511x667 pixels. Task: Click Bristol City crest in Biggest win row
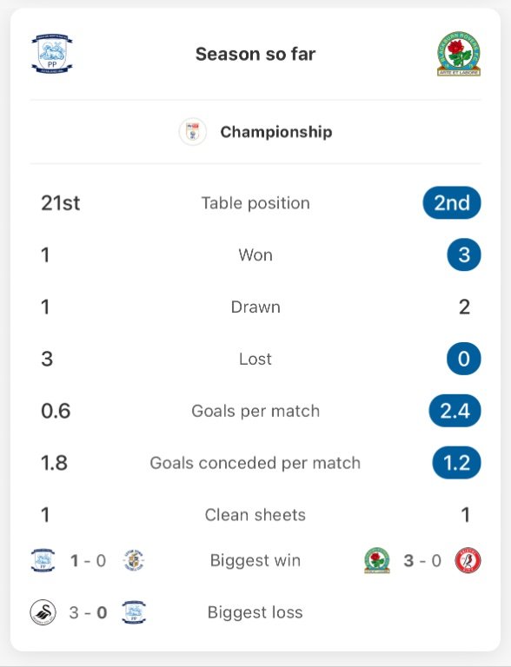468,560
